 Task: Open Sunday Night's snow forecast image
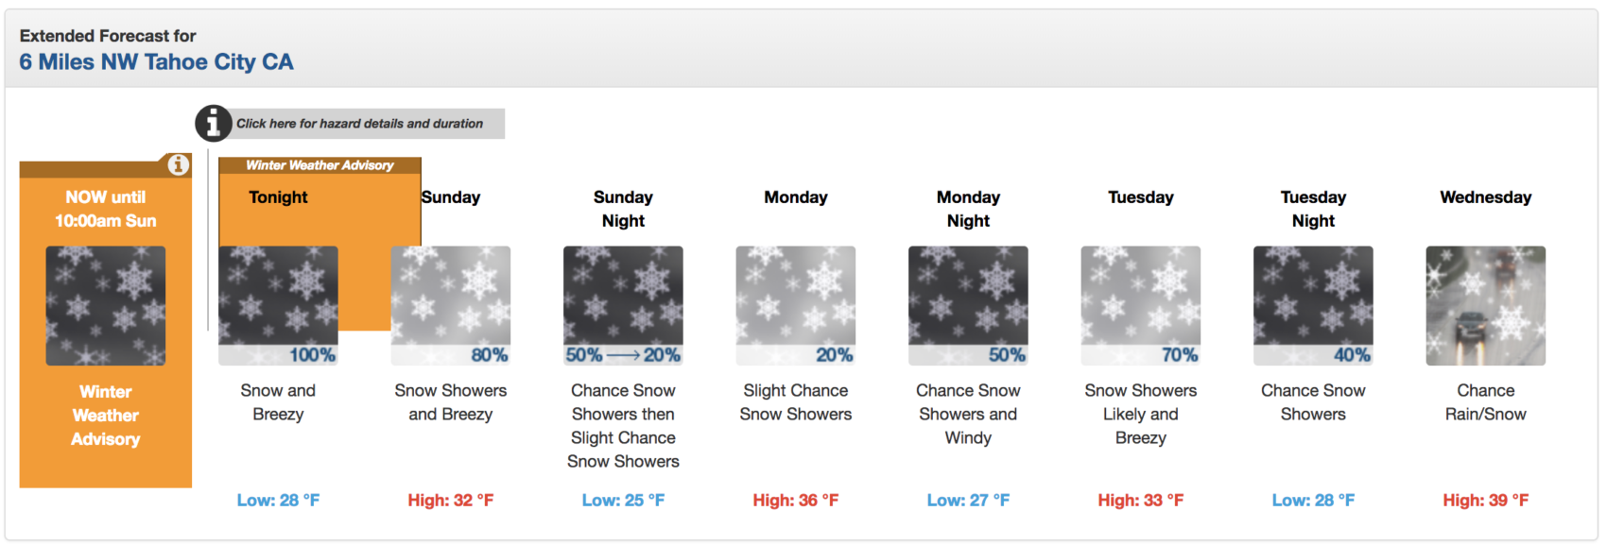623,306
